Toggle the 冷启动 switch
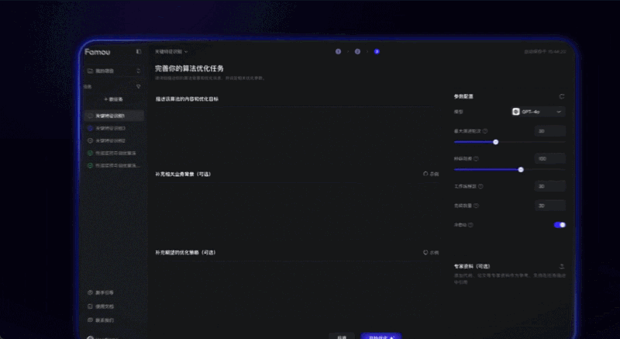This screenshot has width=620, height=339. (560, 225)
